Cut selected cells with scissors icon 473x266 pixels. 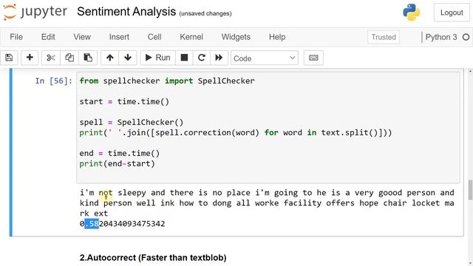(x=51, y=58)
